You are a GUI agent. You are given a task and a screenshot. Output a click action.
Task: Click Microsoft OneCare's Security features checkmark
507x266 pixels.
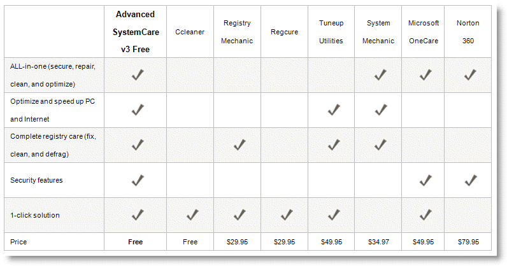click(x=425, y=180)
